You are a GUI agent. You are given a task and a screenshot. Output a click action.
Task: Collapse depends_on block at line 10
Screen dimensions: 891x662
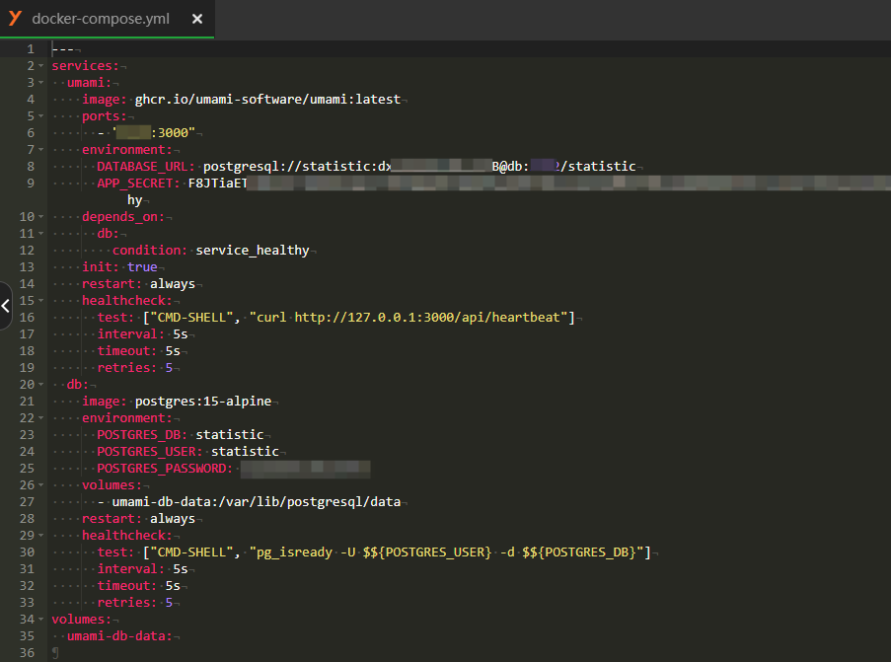coord(40,217)
